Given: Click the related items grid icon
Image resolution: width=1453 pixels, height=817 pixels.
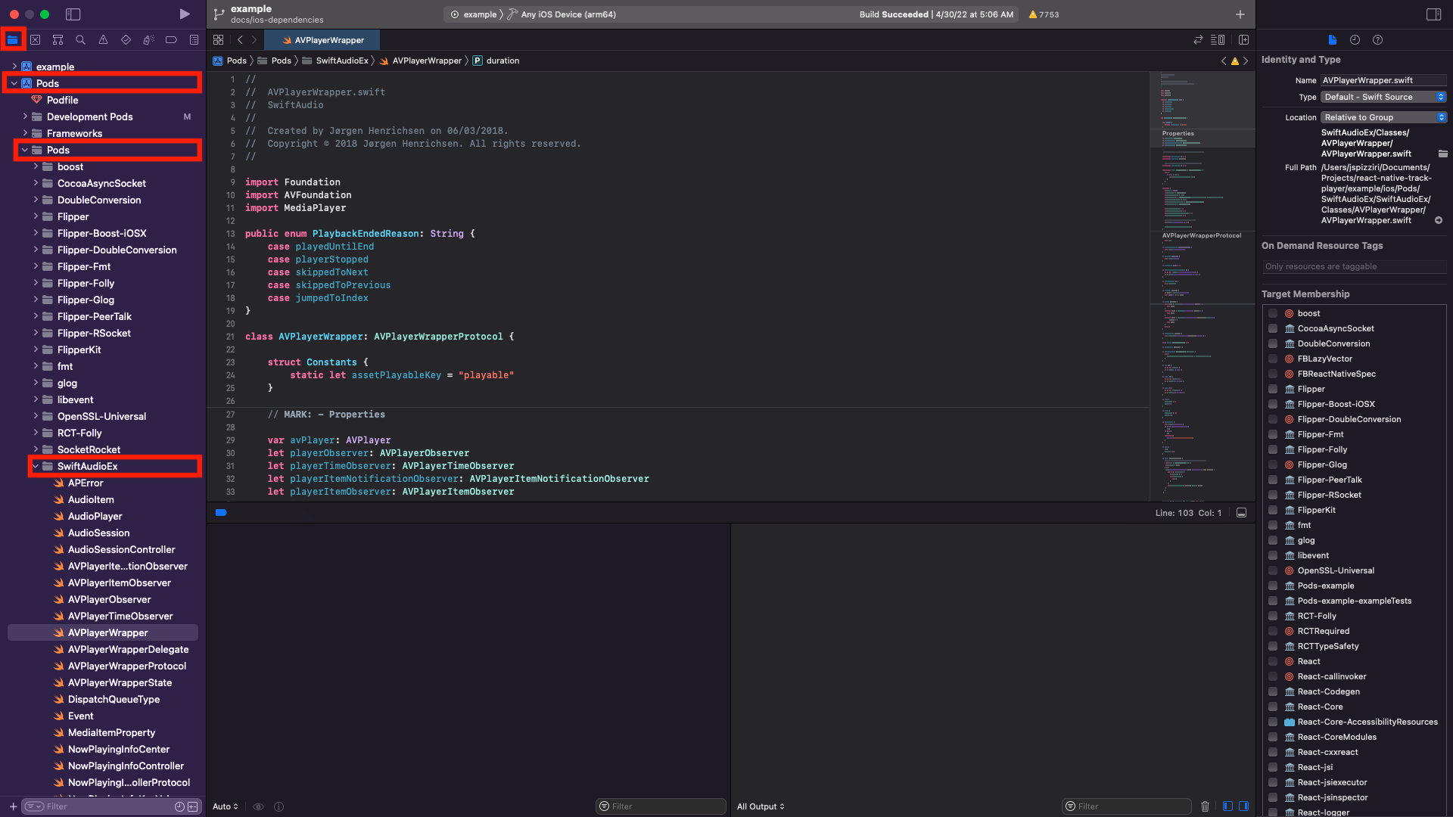Looking at the screenshot, I should tap(219, 40).
